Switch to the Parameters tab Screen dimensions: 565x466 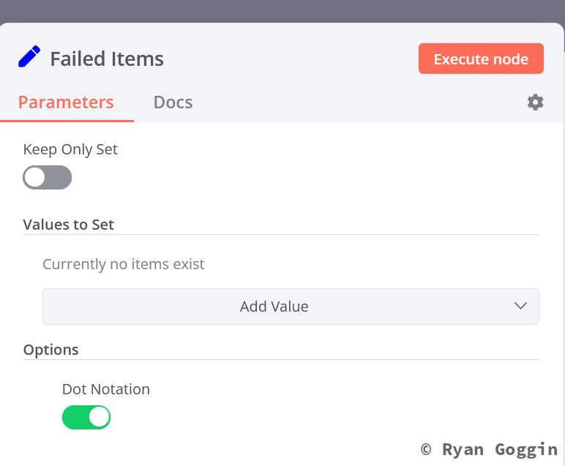[66, 102]
